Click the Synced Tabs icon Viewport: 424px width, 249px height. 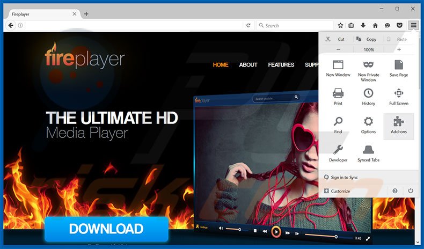point(368,150)
